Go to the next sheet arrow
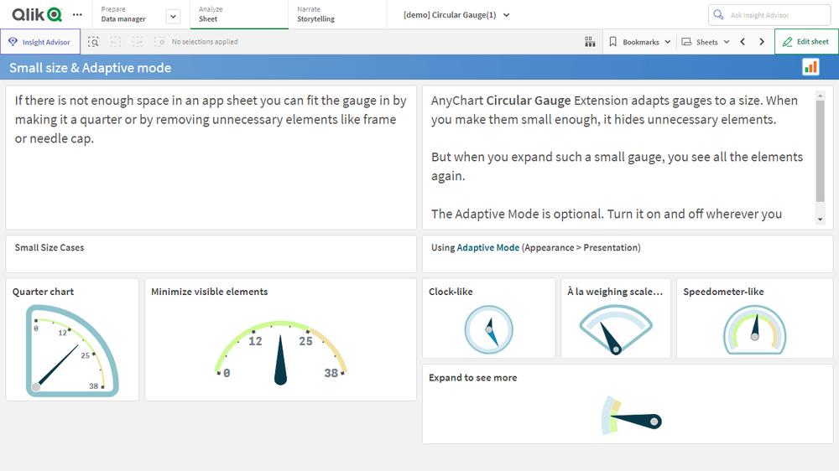The image size is (839, 471). tap(762, 42)
